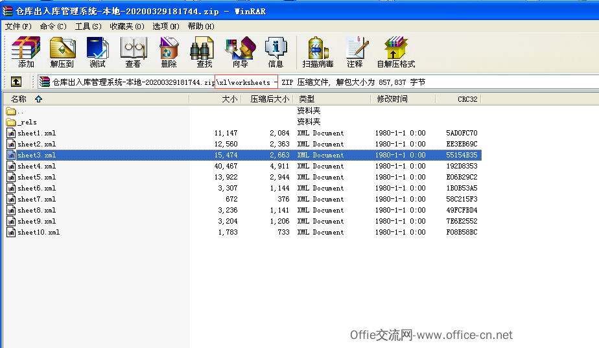The width and height of the screenshot is (599, 348).
Task: Click sheet8.xml file icon
Action: coord(11,211)
